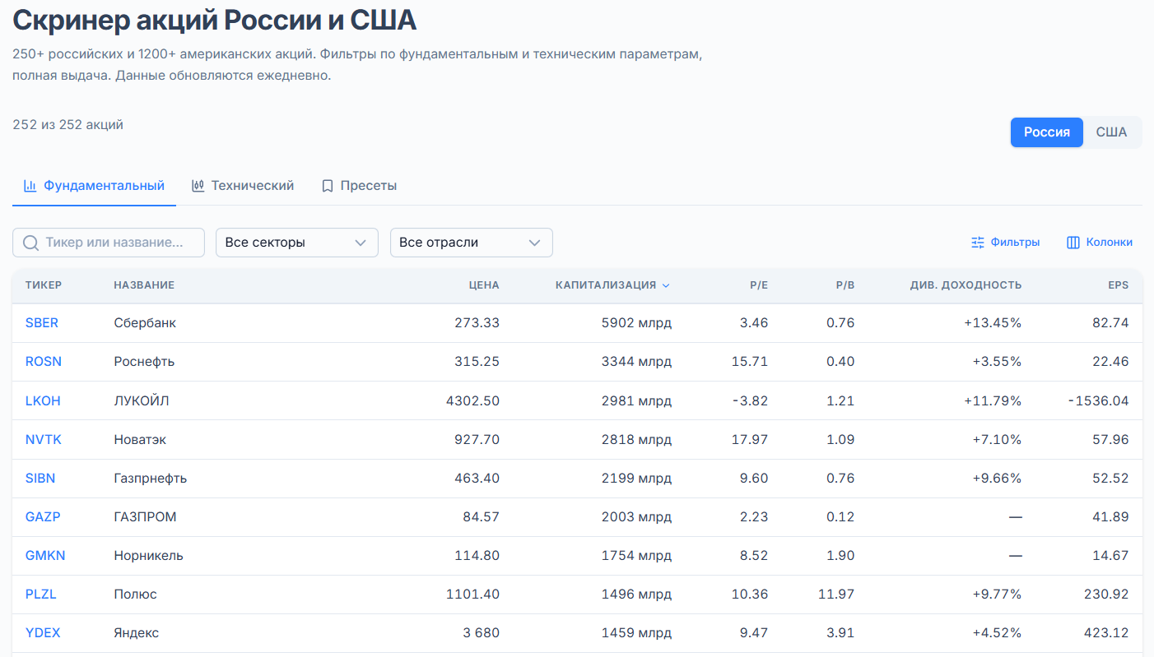Click the name Сбербанк
The width and height of the screenshot is (1154, 657).
(145, 323)
